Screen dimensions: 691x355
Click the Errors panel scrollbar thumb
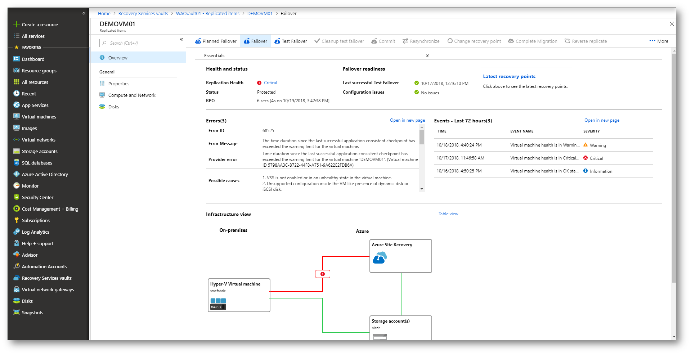(422, 137)
